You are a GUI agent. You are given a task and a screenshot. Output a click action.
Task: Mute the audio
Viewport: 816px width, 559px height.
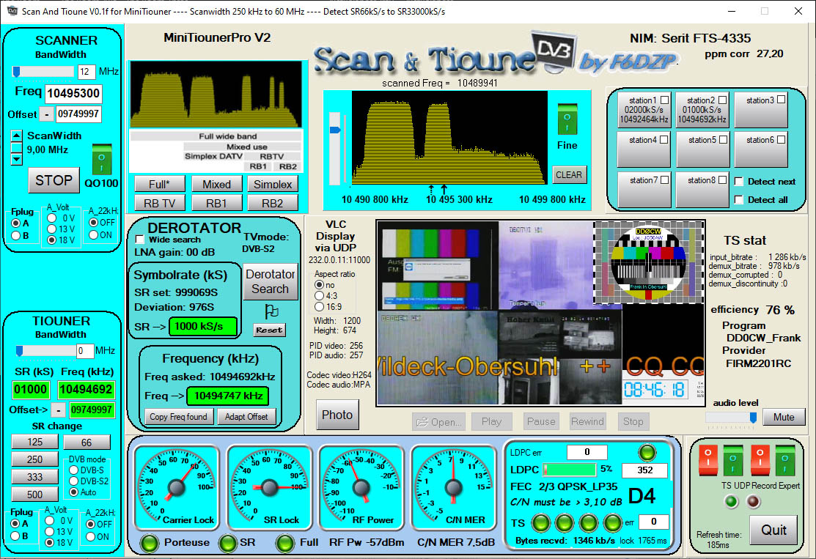pos(783,417)
